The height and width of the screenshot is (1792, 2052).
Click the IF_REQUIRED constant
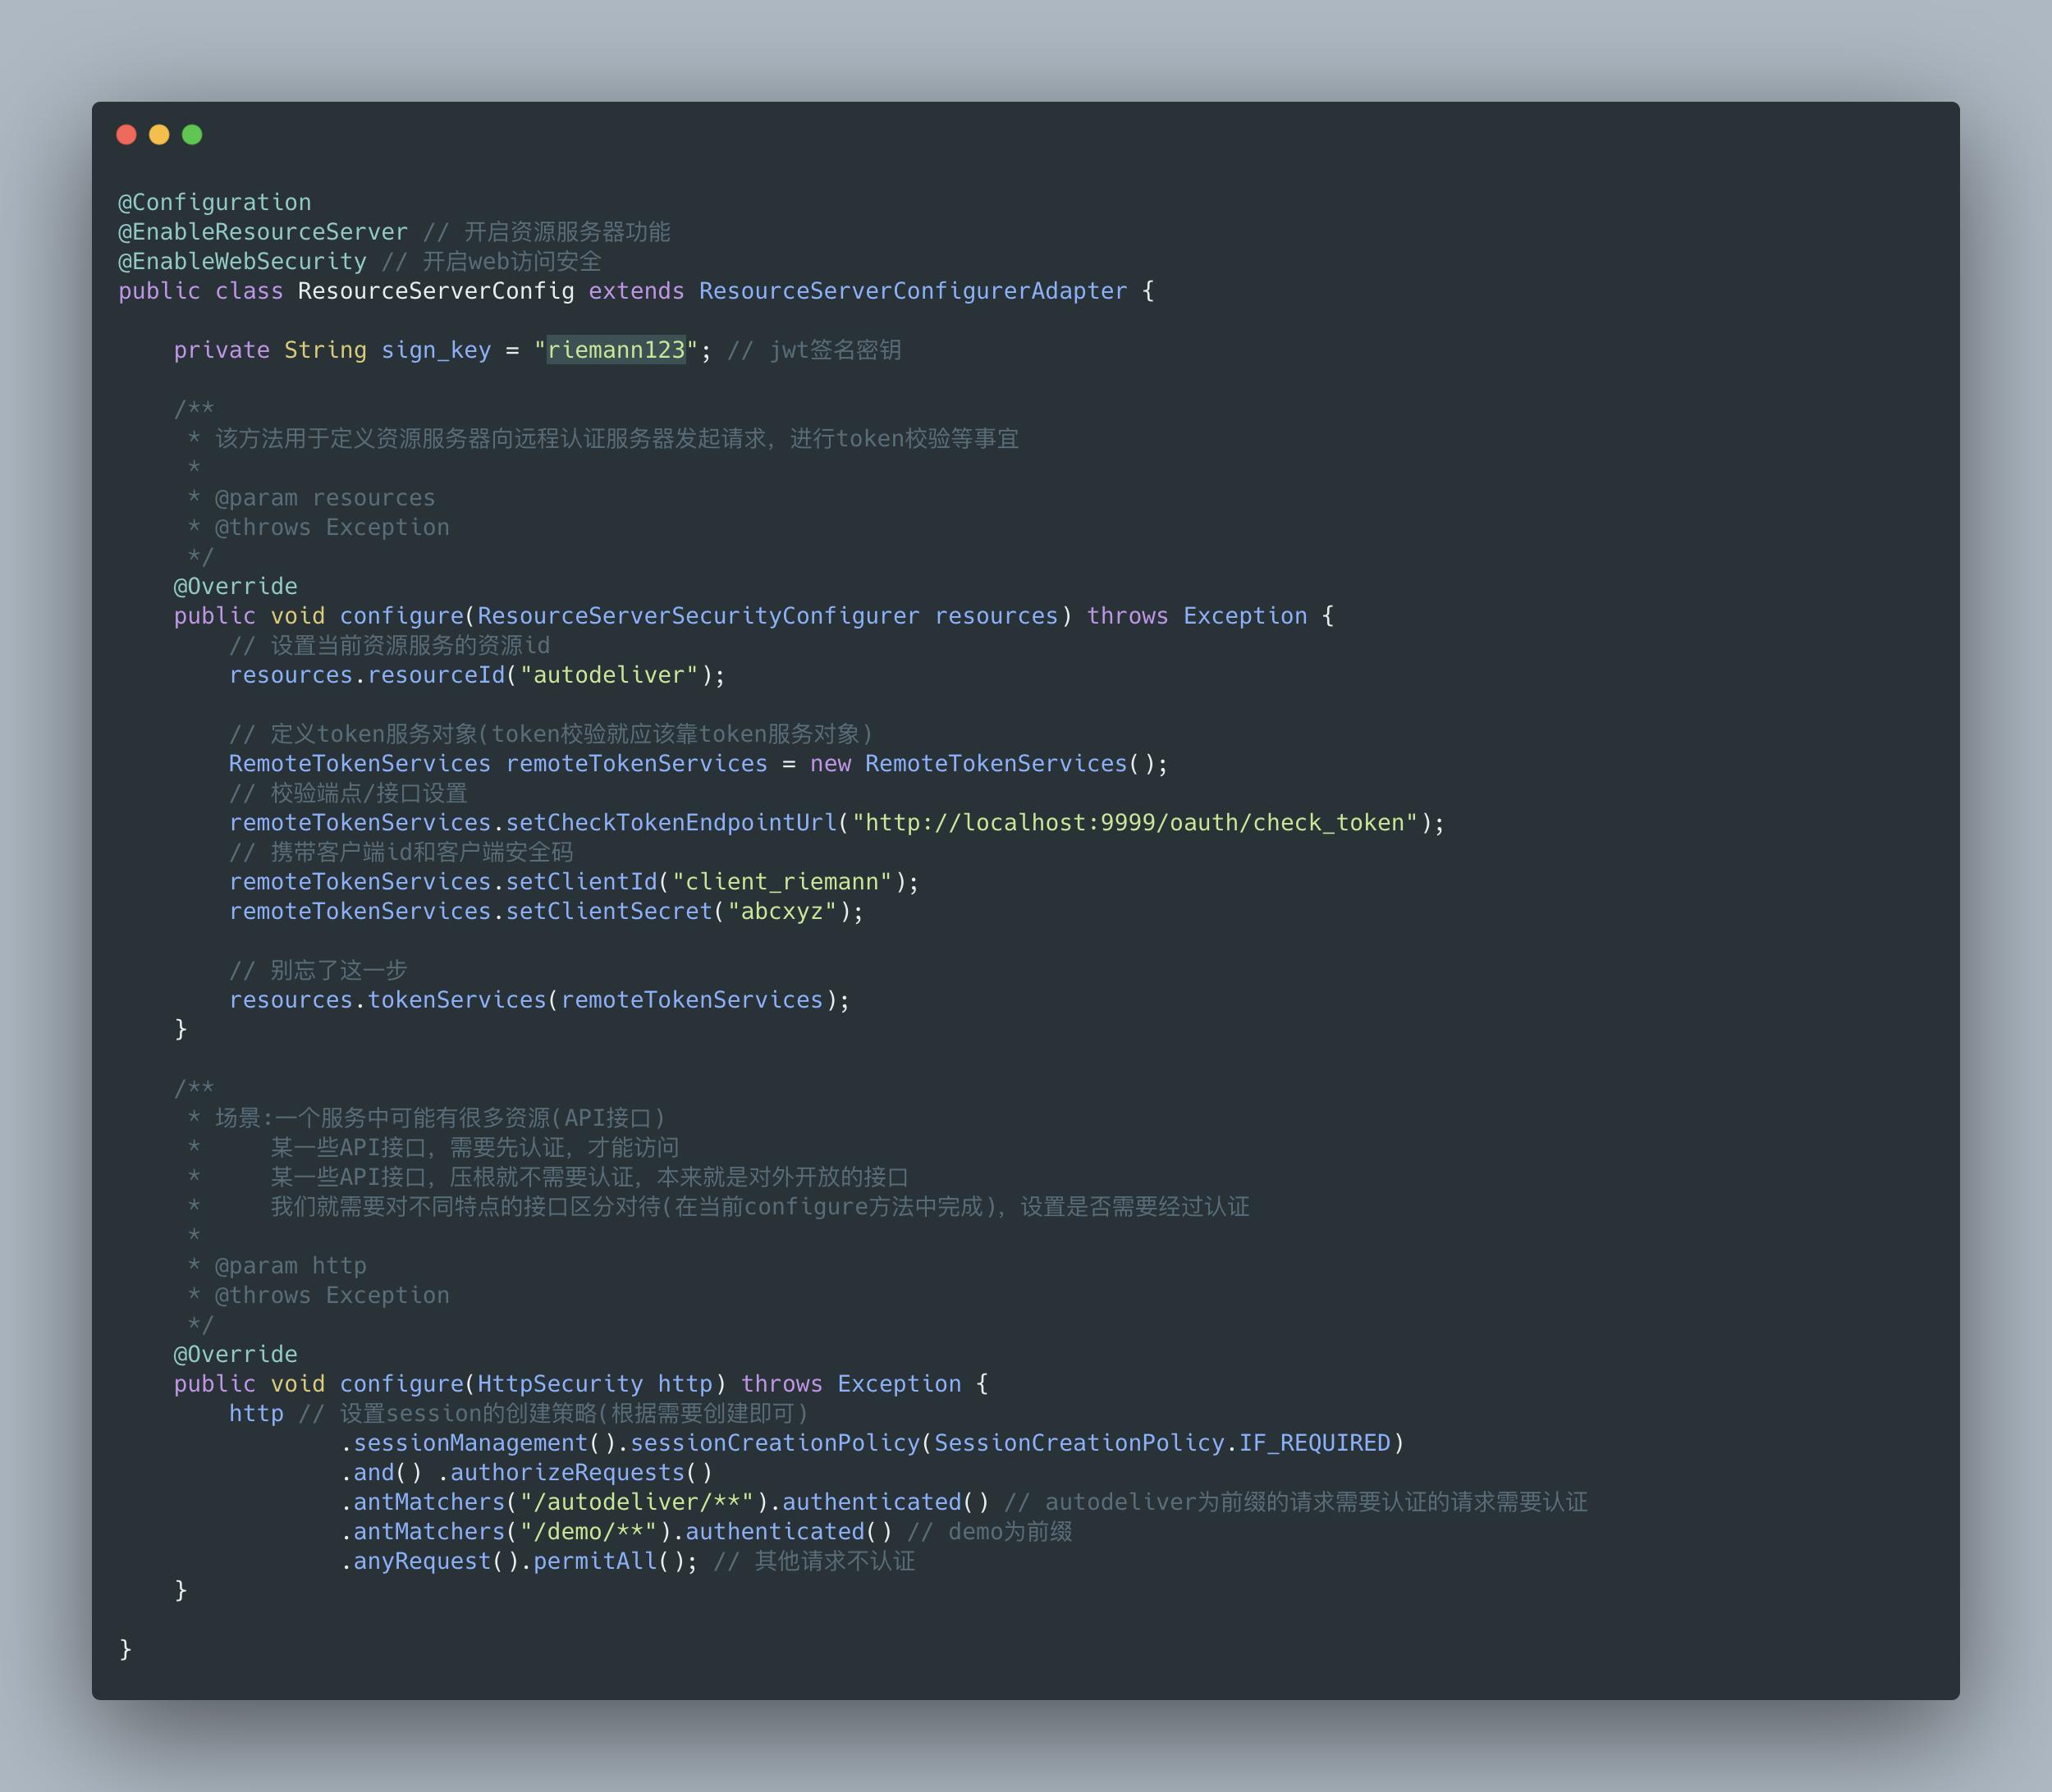click(1315, 1443)
